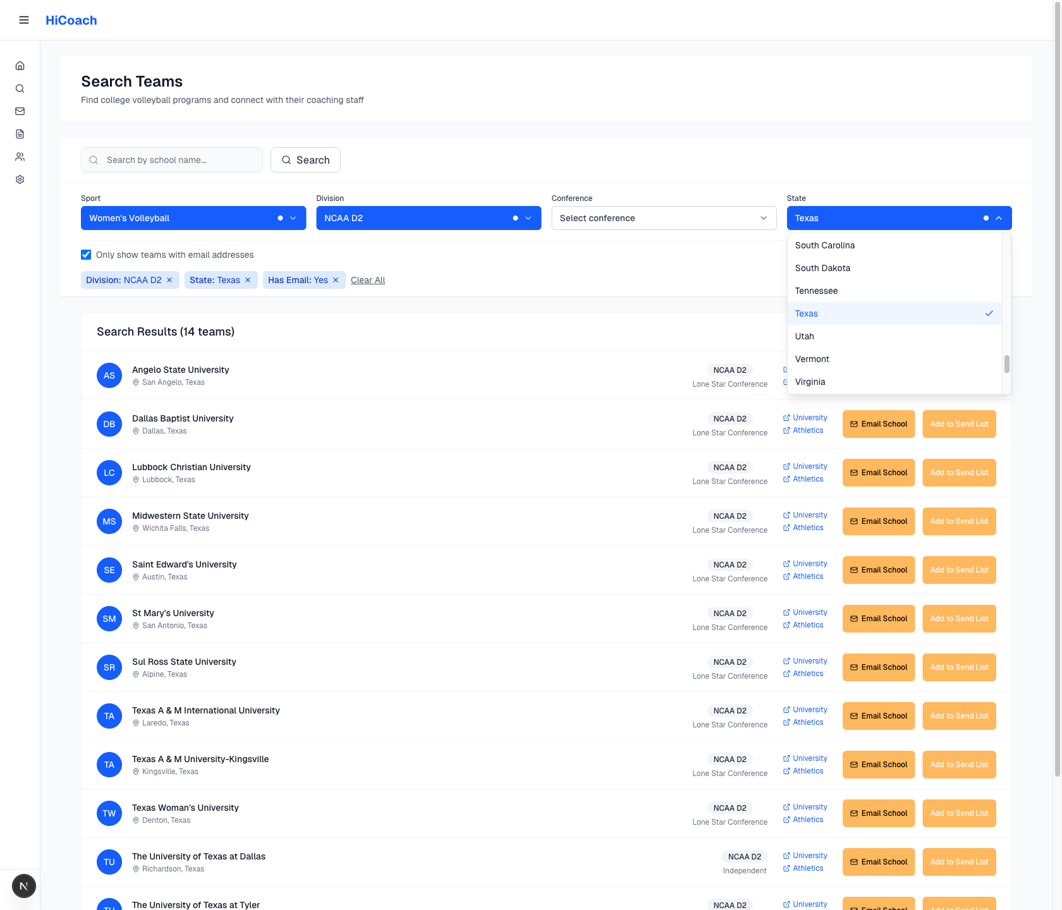The width and height of the screenshot is (1062, 910).
Task: Remove the Has Email: Yes filter chip
Action: tap(336, 280)
